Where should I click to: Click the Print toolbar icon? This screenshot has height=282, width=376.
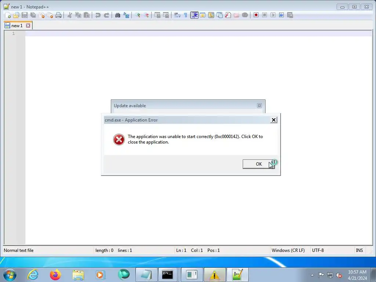coord(58,15)
